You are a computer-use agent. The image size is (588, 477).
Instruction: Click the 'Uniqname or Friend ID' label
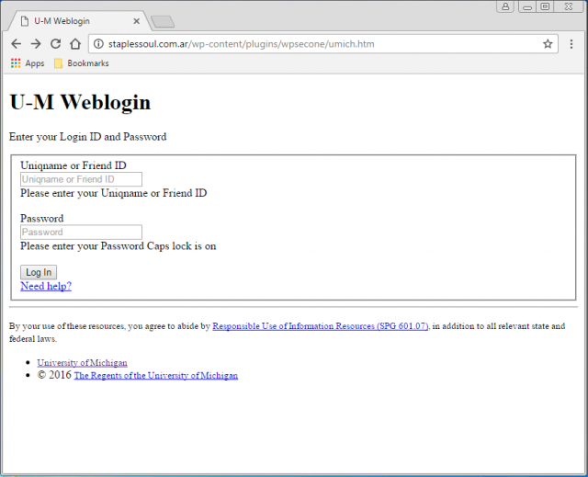point(73,165)
